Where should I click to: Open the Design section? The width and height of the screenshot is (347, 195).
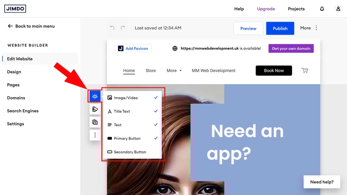pyautogui.click(x=14, y=72)
